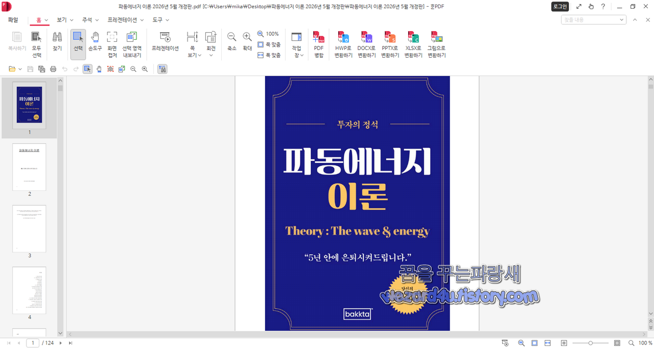The height and width of the screenshot is (348, 654).
Task: Click the help question mark icon
Action: click(x=603, y=7)
